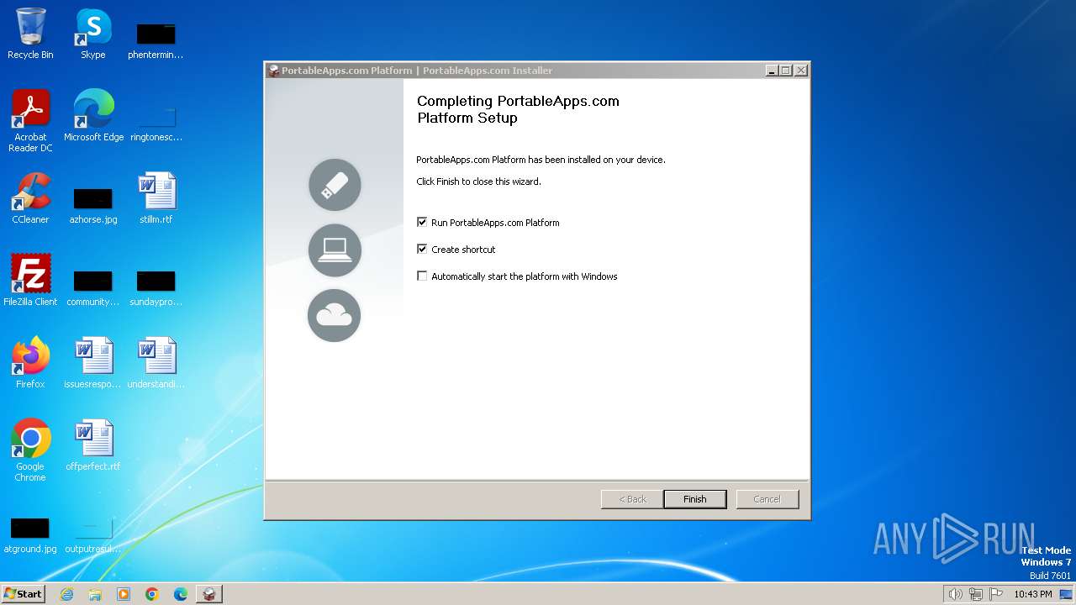Open Windows Media Player taskbar icon
1076x605 pixels.
click(x=124, y=594)
